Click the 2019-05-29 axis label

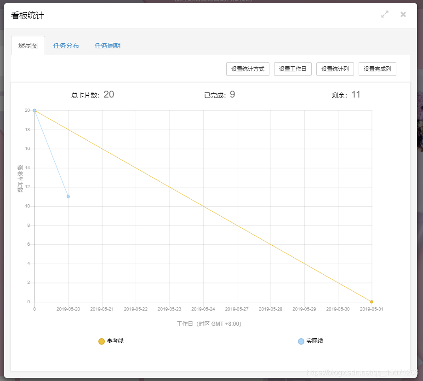(x=304, y=309)
